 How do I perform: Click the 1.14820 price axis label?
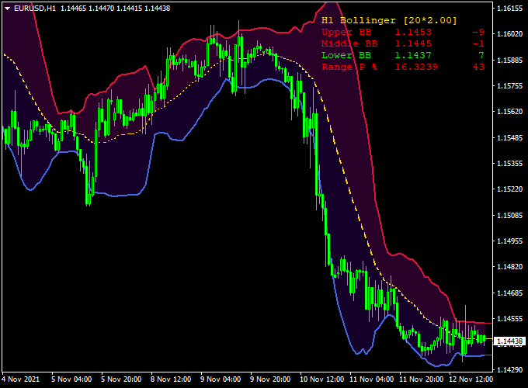509,267
